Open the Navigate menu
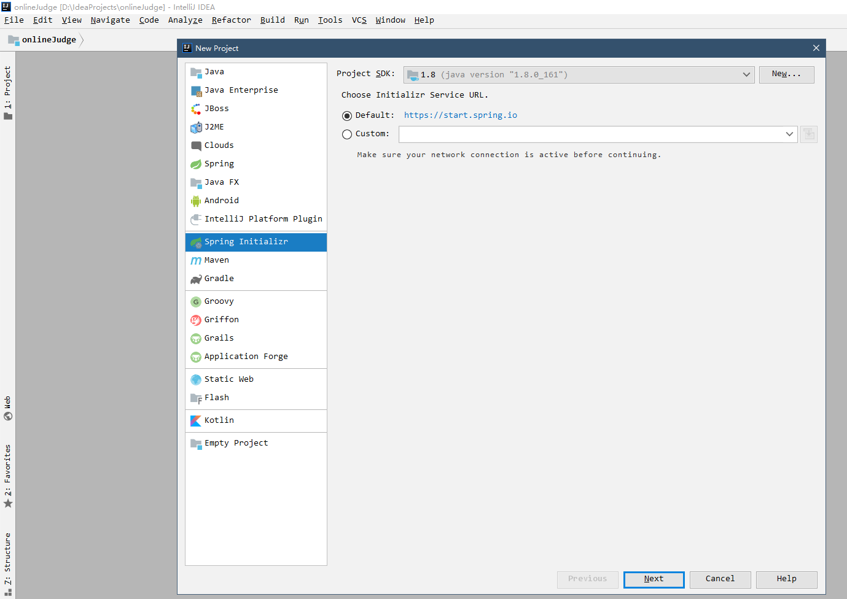Viewport: 847px width, 599px height. [x=111, y=20]
